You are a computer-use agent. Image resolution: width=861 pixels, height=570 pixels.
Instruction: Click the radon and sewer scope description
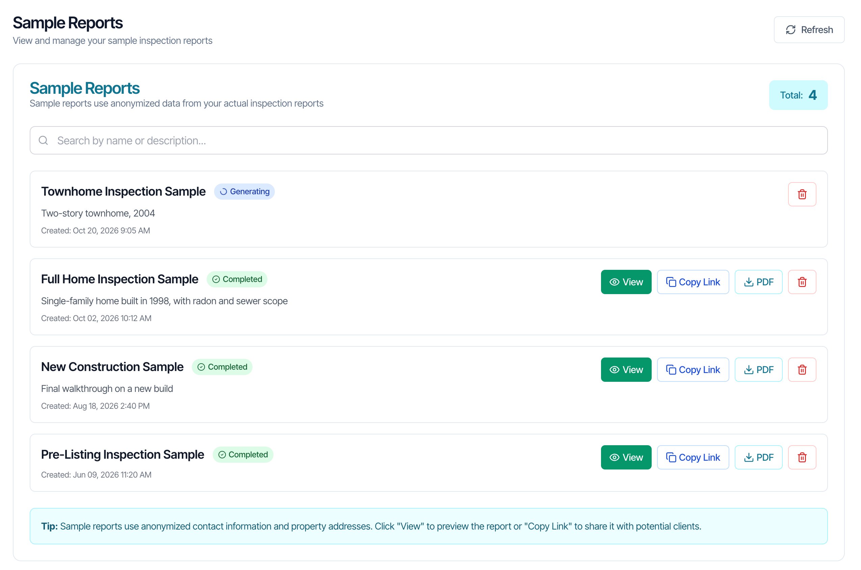point(164,301)
